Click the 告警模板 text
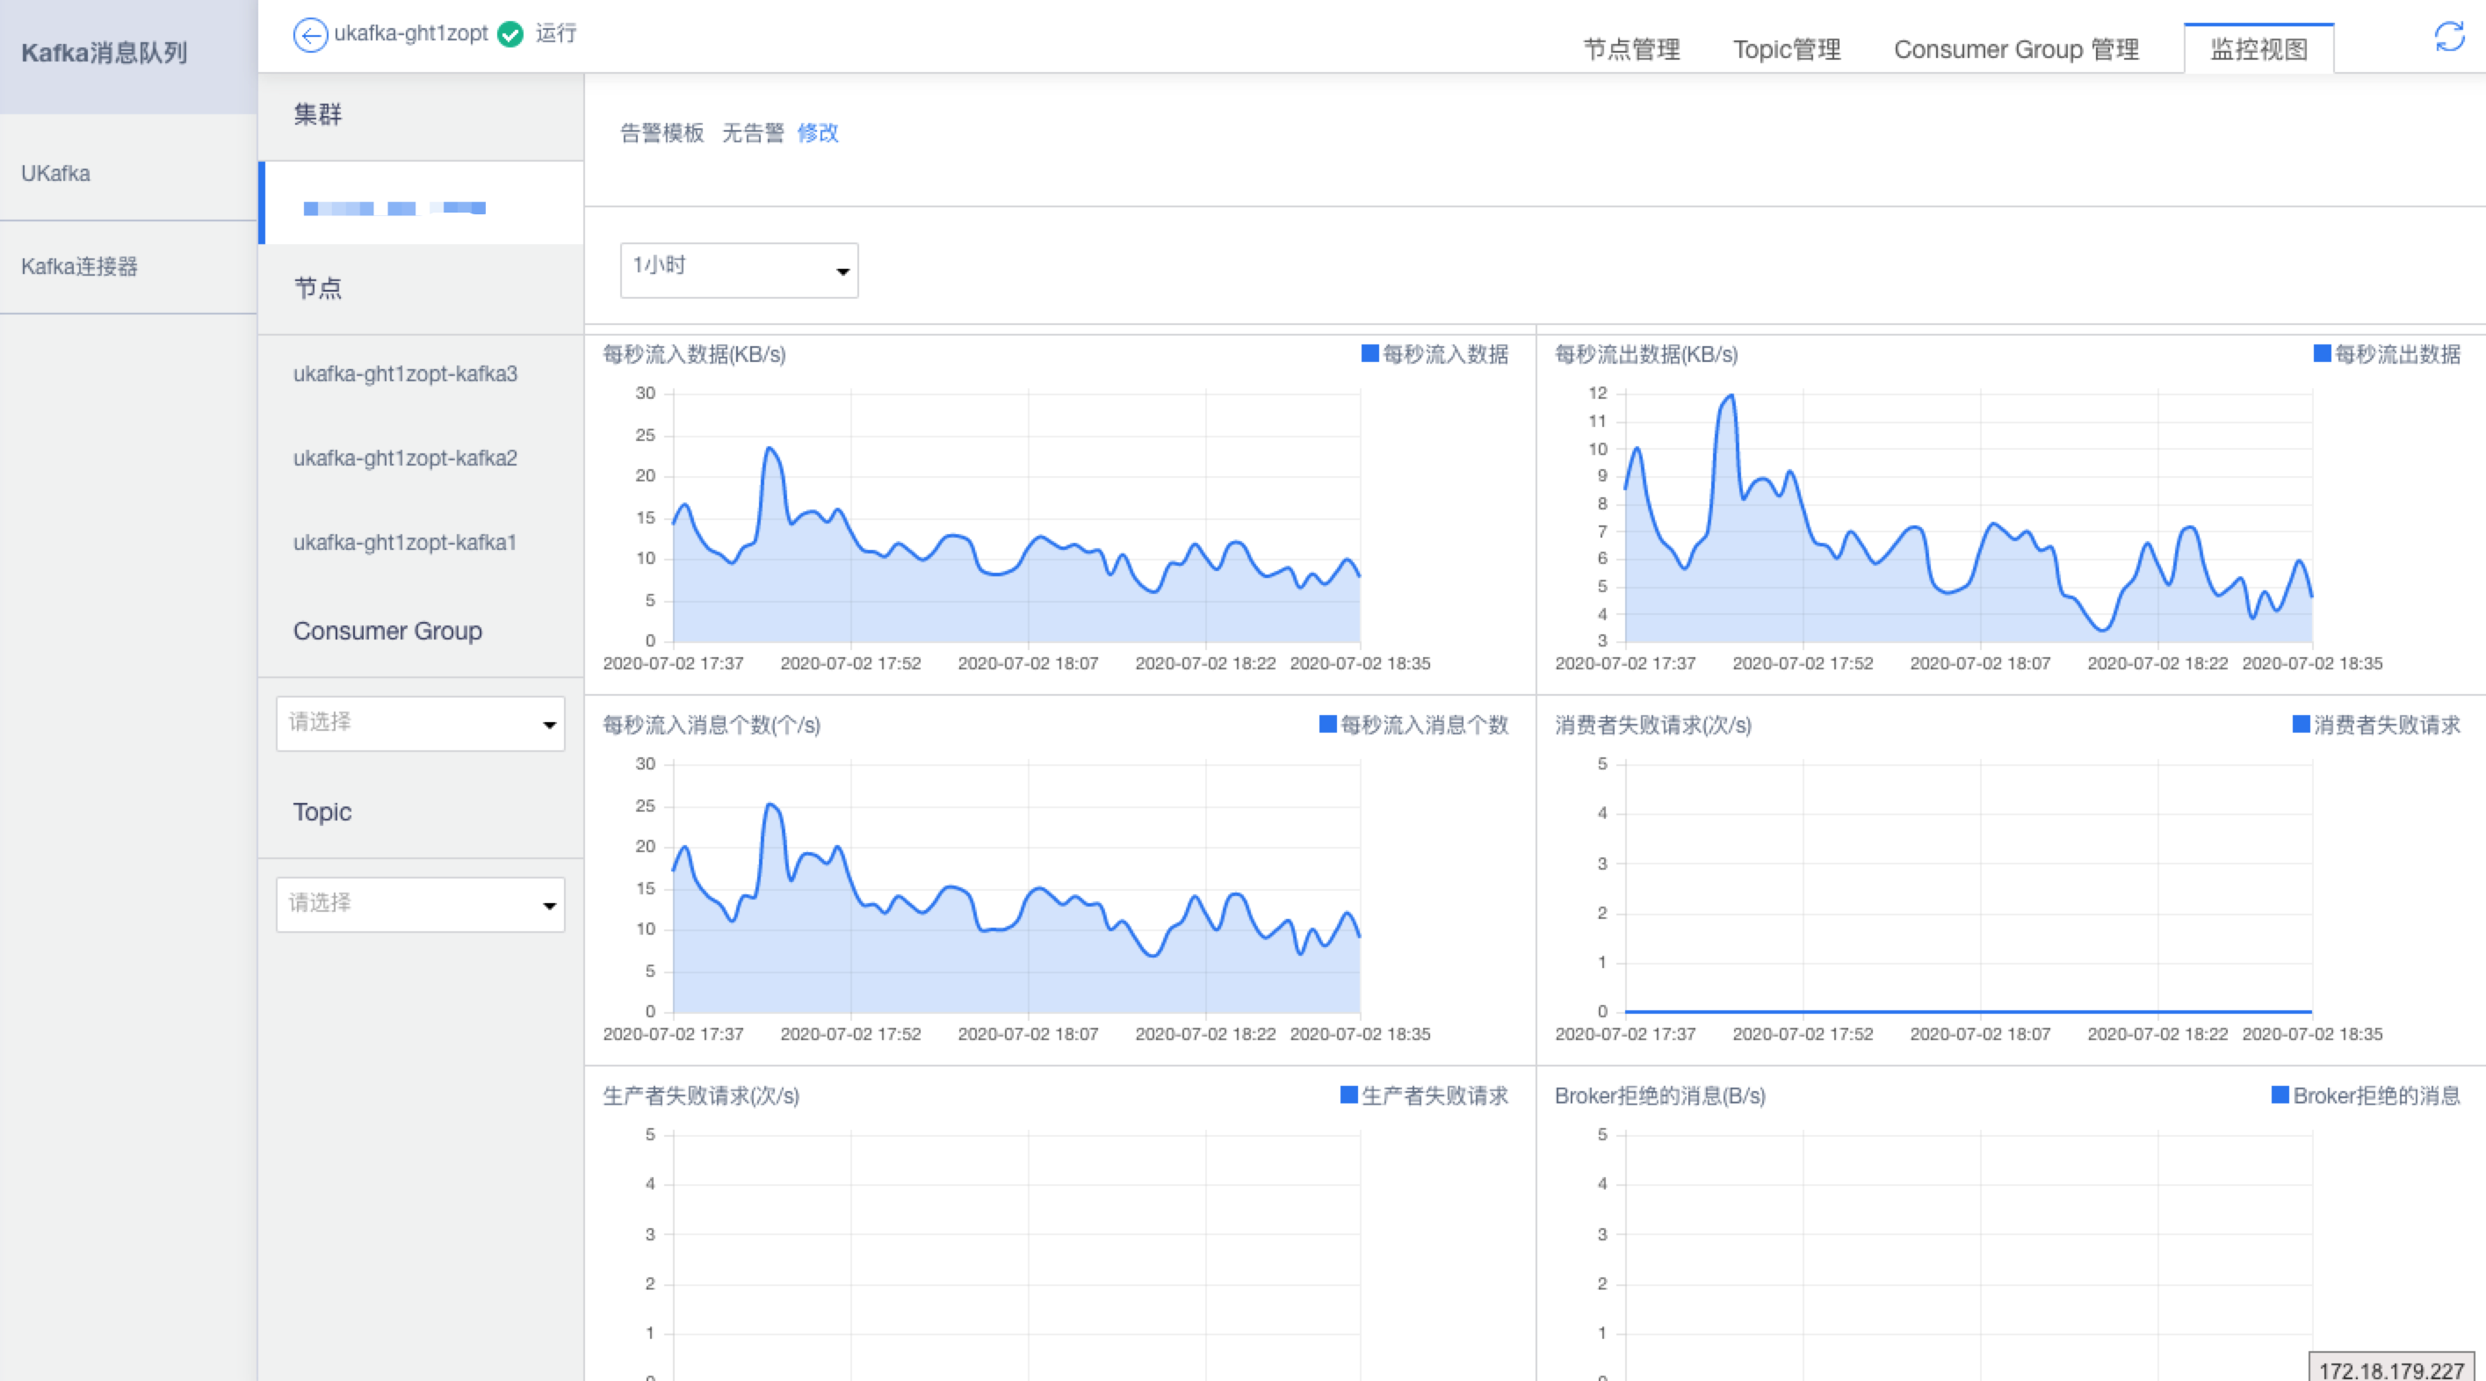This screenshot has height=1381, width=2486. (x=663, y=134)
